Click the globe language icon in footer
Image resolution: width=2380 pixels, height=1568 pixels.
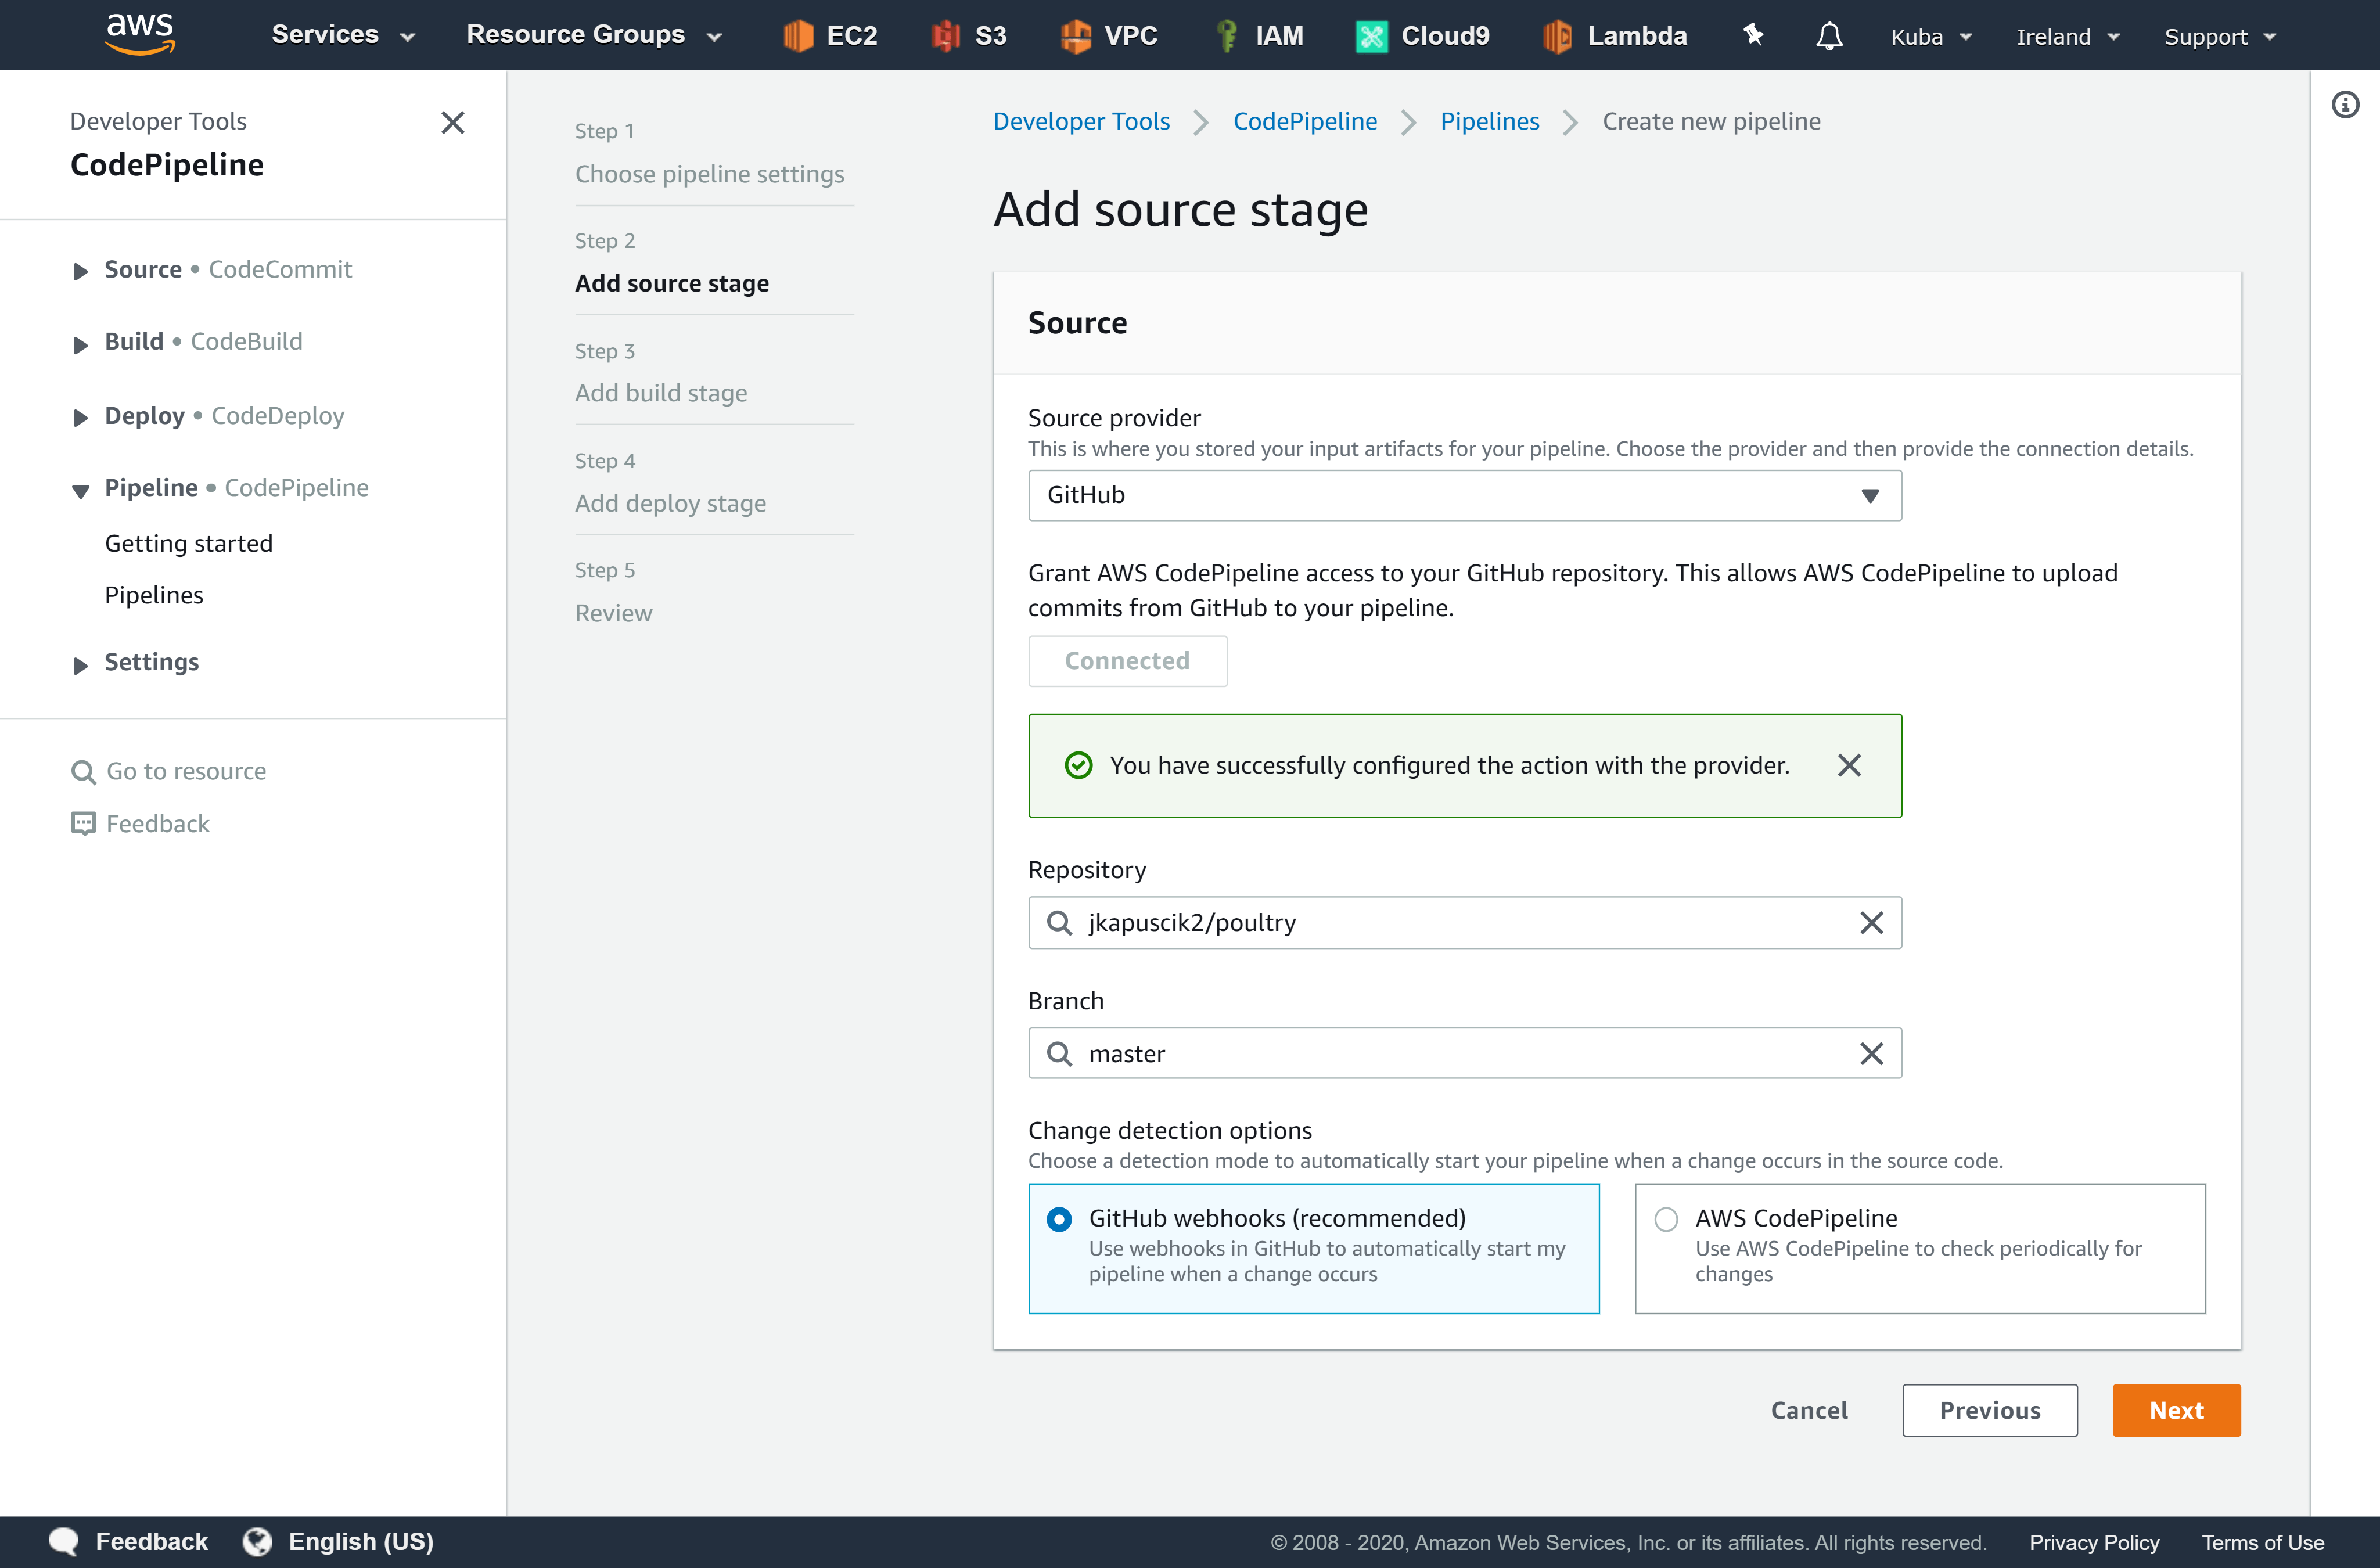(x=257, y=1541)
